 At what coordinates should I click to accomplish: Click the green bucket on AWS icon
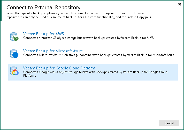(x=16, y=38)
